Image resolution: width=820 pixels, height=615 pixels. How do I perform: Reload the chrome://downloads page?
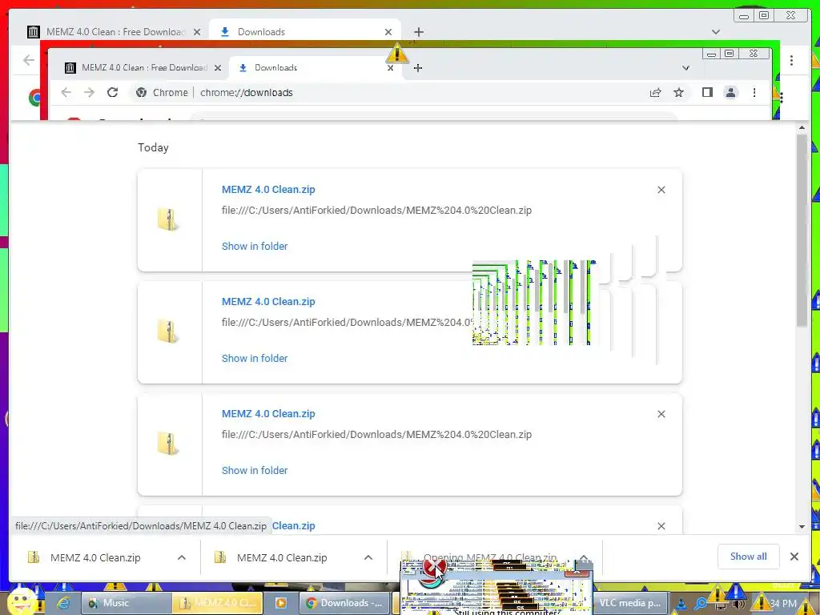pos(112,93)
